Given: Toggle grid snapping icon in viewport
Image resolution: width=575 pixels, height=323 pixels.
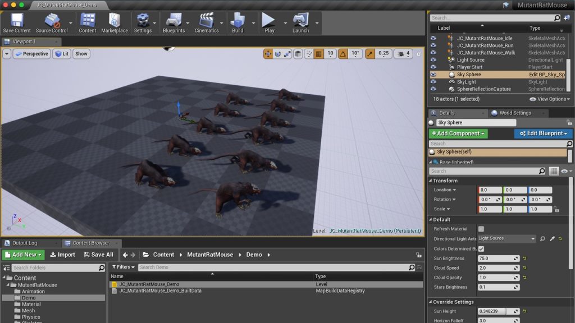Looking at the screenshot, I should click(319, 54).
